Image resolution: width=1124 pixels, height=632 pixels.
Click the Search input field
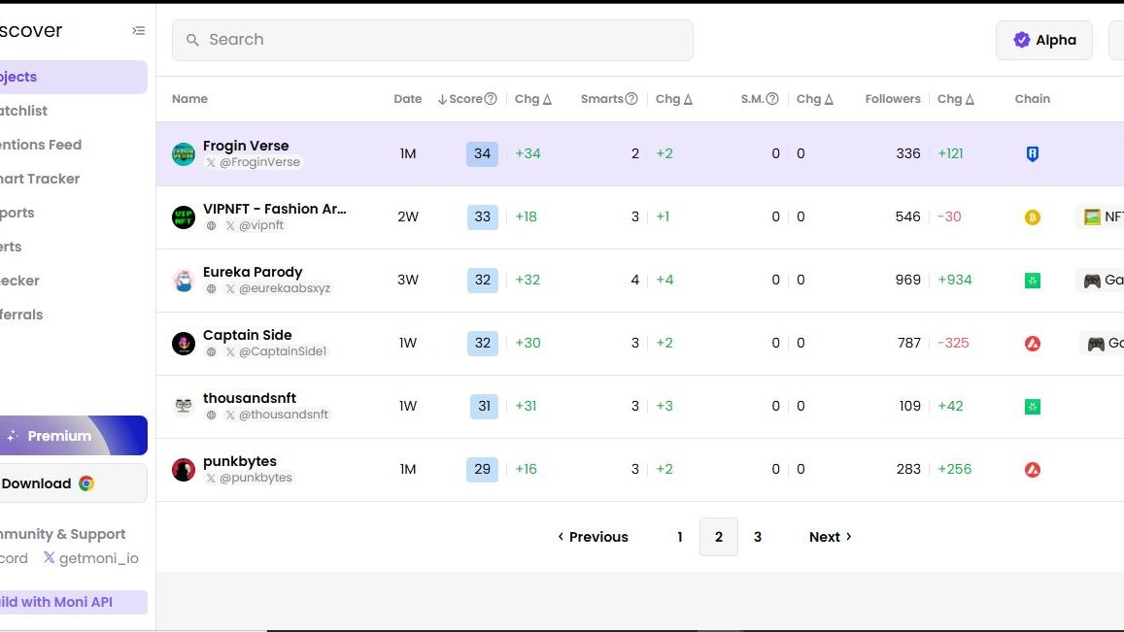click(x=432, y=40)
